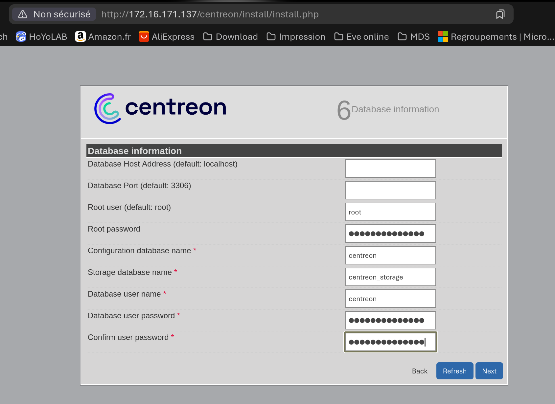Viewport: 555px width, 404px height.
Task: Click the Confirm user password field
Action: coord(390,342)
